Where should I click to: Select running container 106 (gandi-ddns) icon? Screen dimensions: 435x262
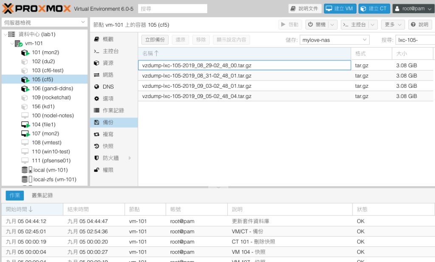pyautogui.click(x=25, y=89)
